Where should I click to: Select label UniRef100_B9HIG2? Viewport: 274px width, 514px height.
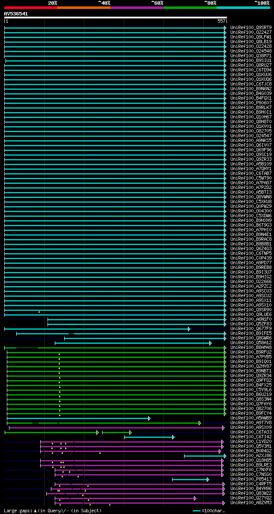click(x=251, y=277)
